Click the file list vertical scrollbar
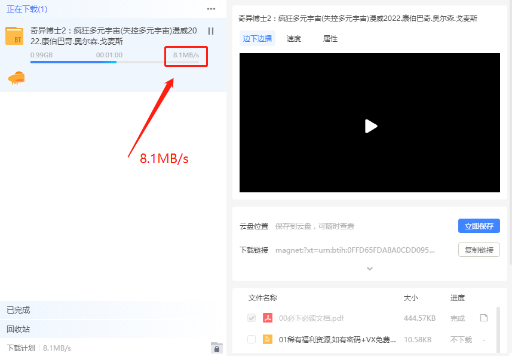Viewport: 512px width, 356px height. click(x=498, y=330)
